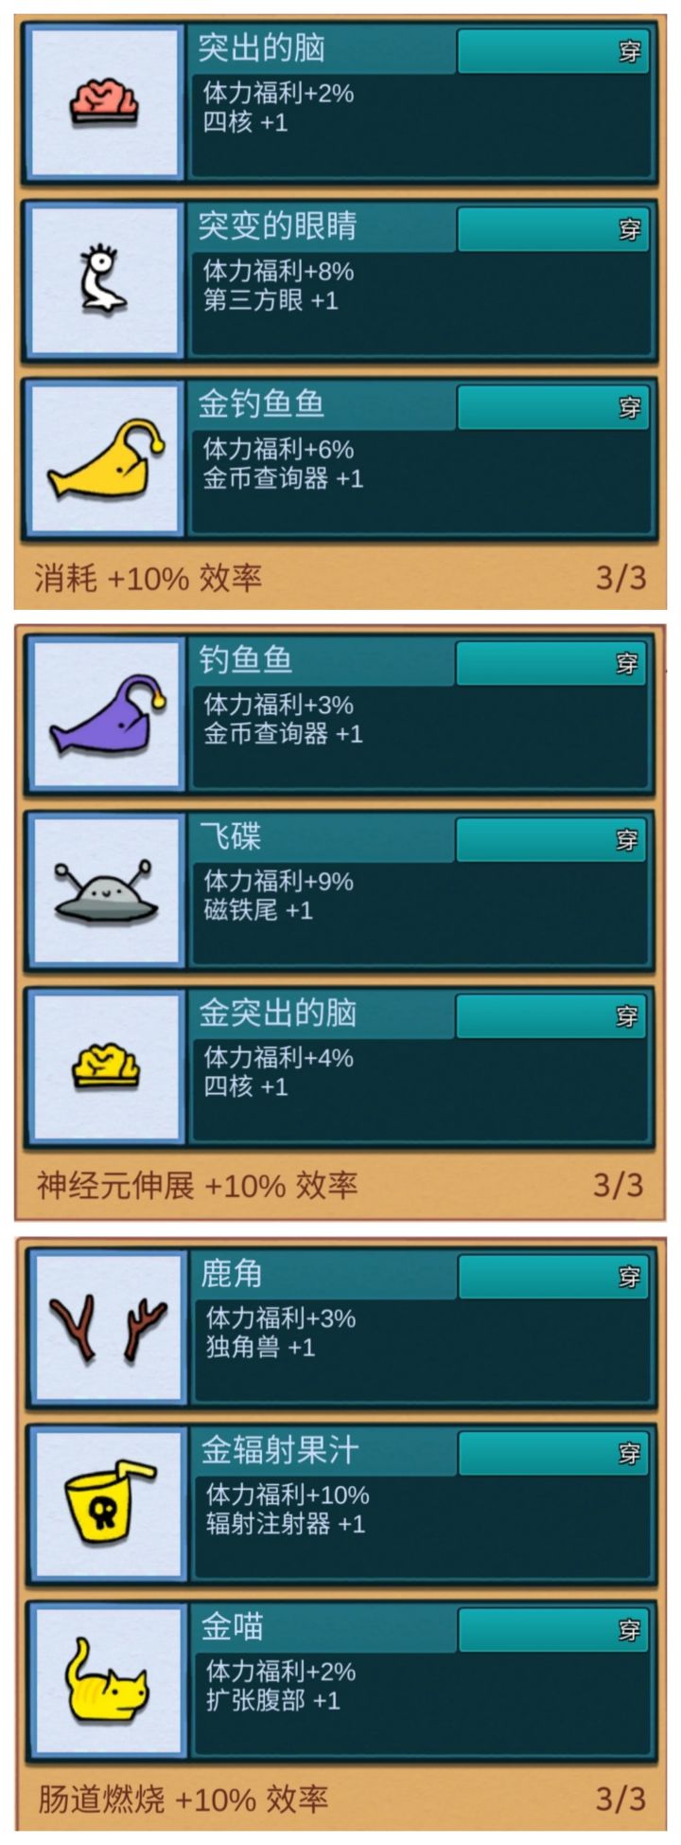Equip 飞碟 with its 穿 button
This screenshot has width=681, height=1845.
[x=551, y=839]
